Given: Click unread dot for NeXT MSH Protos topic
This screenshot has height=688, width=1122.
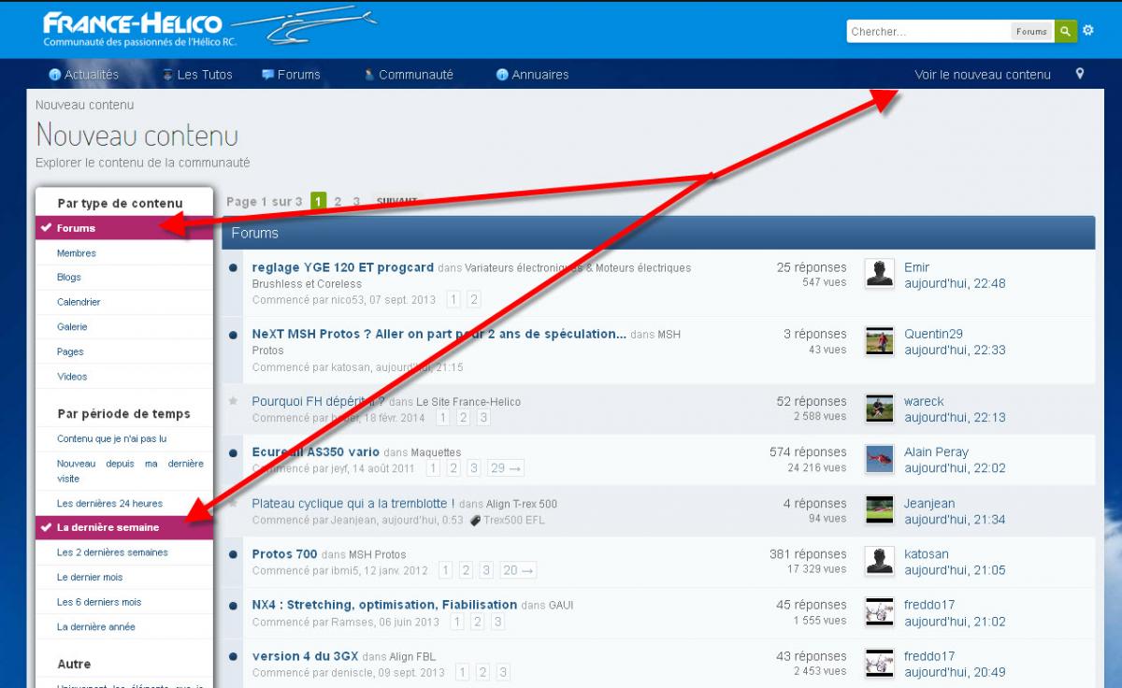Looking at the screenshot, I should [233, 335].
